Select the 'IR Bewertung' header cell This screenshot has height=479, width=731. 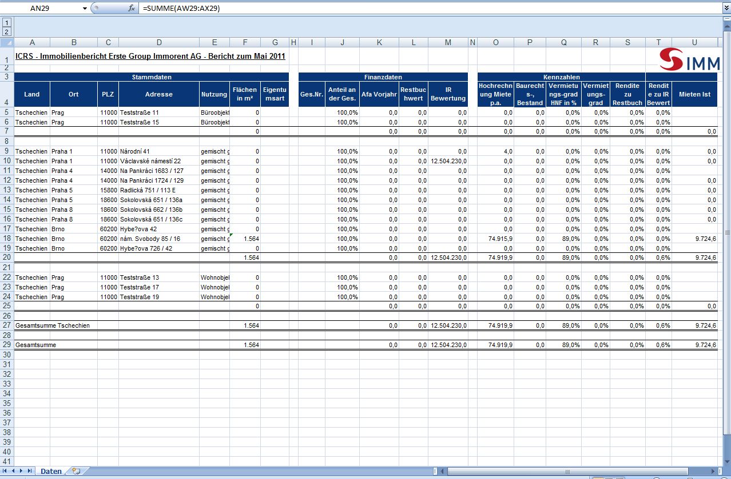(x=448, y=94)
